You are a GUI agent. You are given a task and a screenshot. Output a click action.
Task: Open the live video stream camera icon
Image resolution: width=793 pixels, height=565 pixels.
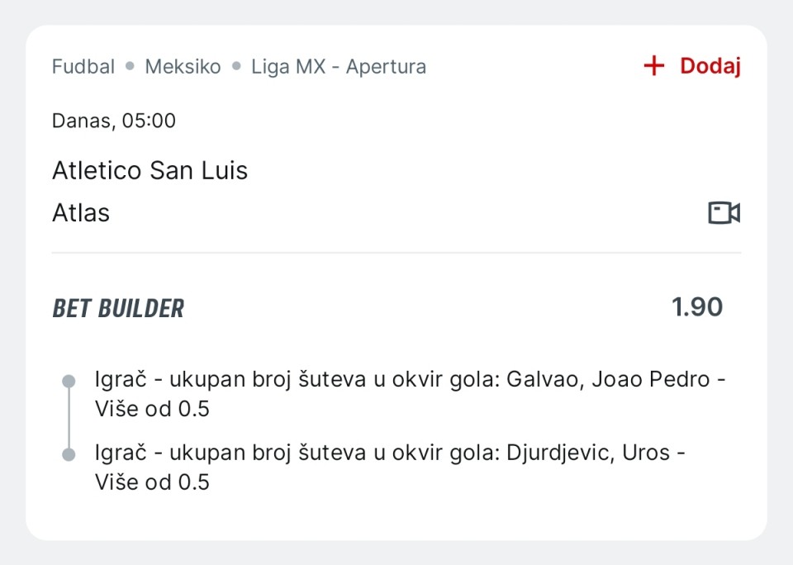pyautogui.click(x=724, y=213)
